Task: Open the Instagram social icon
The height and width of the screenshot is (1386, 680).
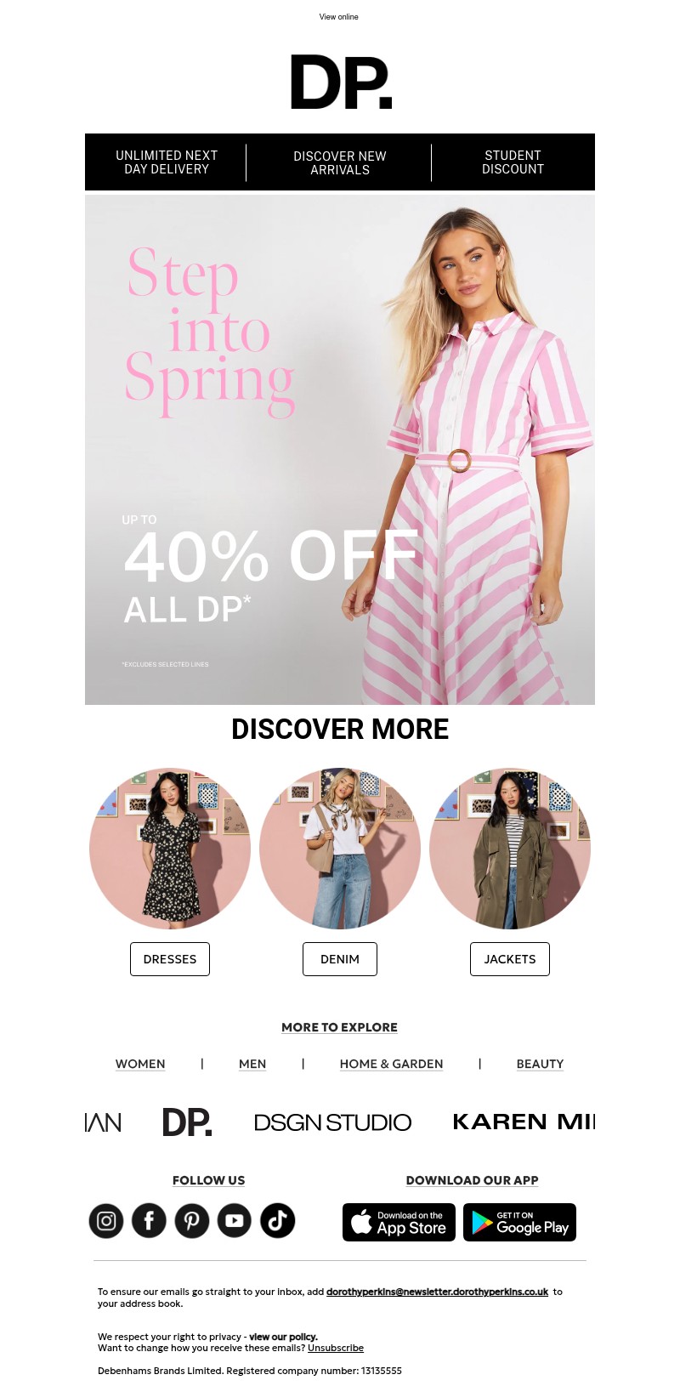Action: click(x=106, y=1221)
